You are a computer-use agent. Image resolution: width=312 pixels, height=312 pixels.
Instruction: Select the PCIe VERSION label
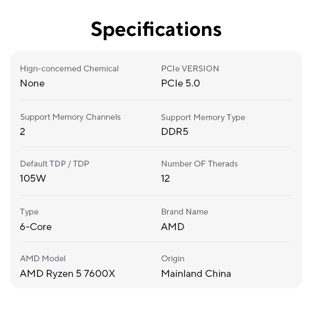[x=190, y=69]
